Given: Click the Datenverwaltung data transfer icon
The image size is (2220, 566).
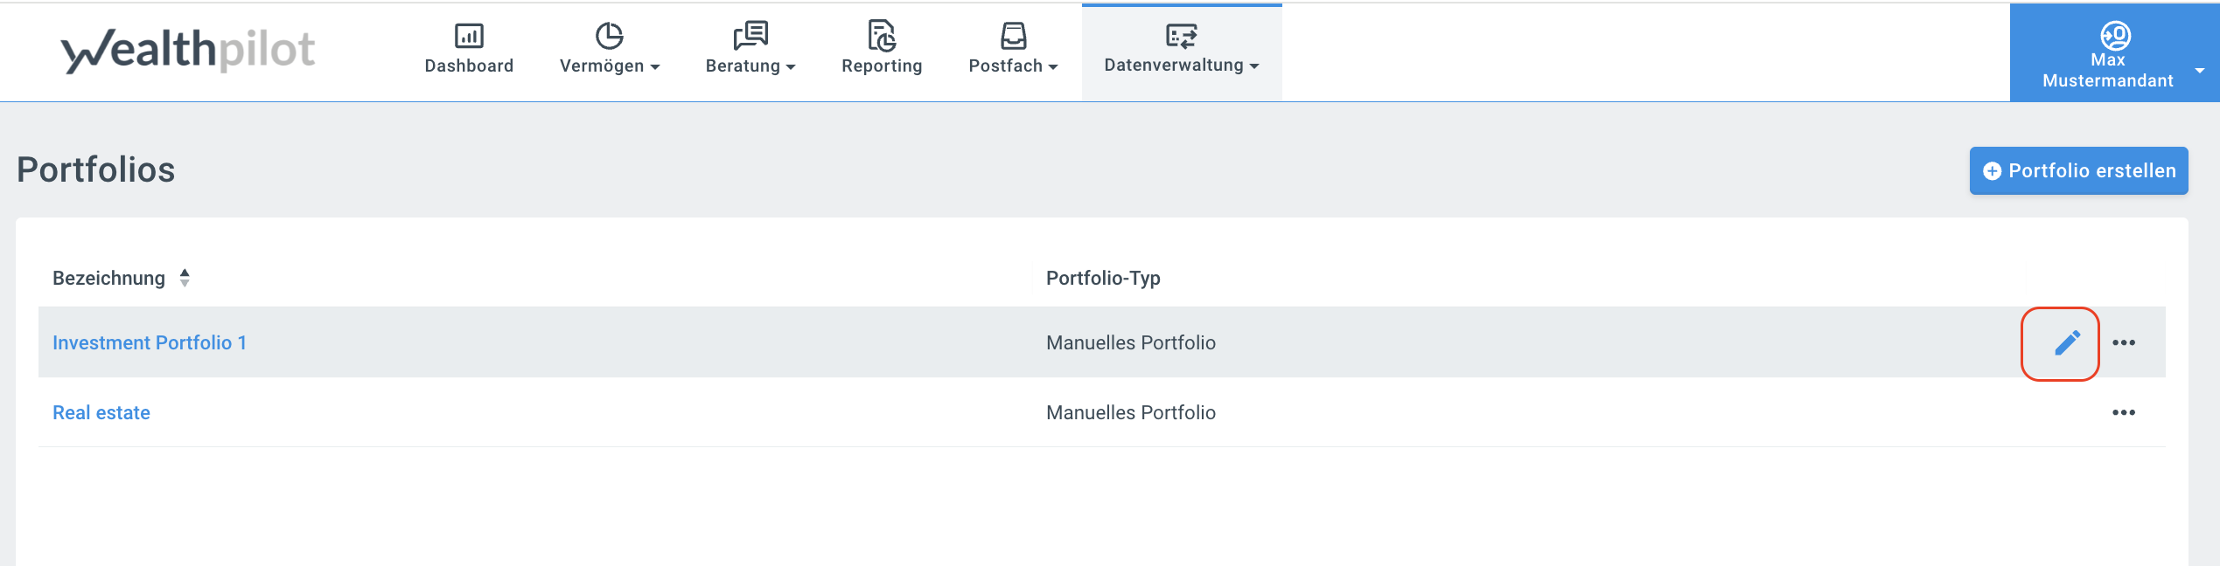Looking at the screenshot, I should point(1181,36).
